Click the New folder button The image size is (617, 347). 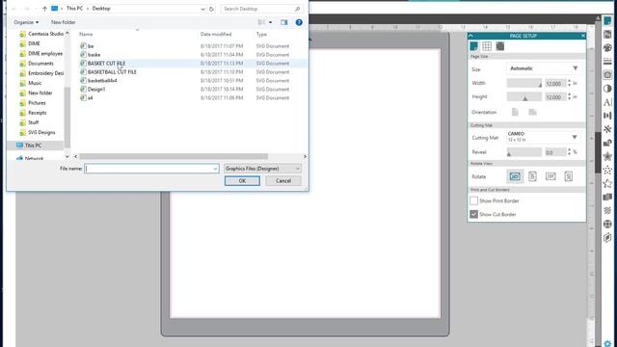63,22
